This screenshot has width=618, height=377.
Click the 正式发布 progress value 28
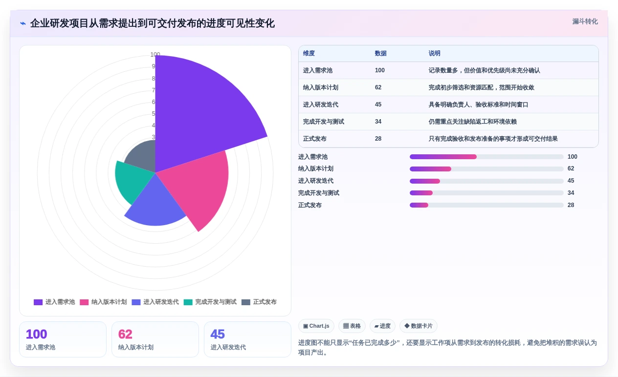[571, 205]
